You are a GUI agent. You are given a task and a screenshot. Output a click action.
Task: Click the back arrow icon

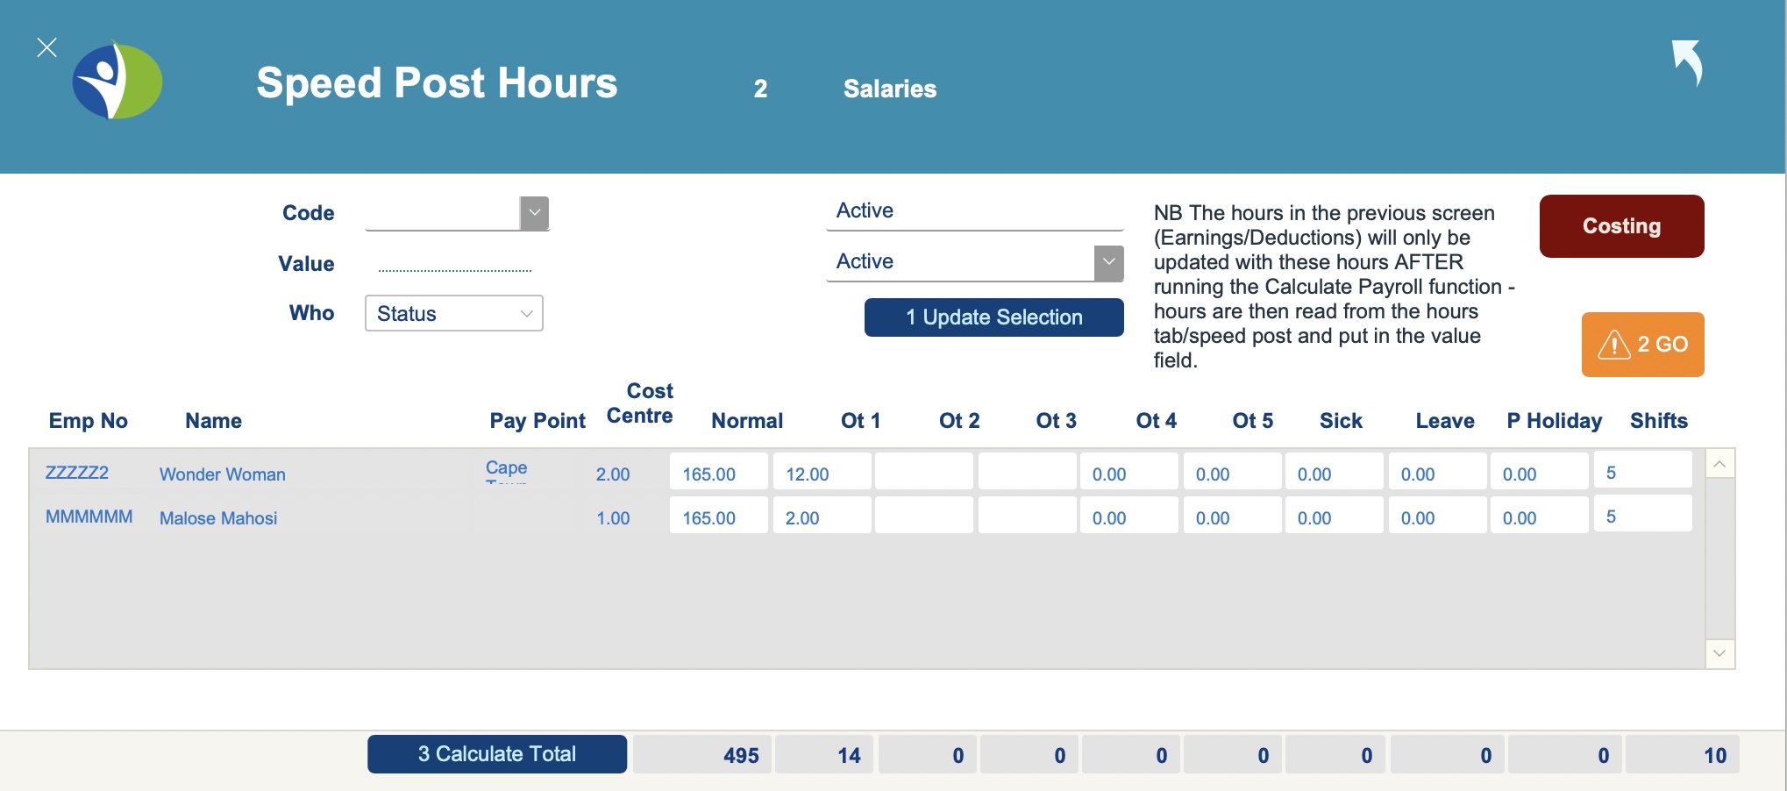click(1687, 62)
